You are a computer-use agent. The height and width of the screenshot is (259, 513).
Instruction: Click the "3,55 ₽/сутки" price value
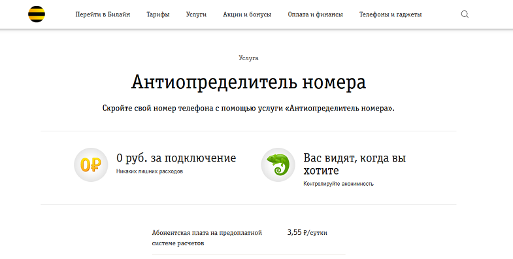click(307, 233)
